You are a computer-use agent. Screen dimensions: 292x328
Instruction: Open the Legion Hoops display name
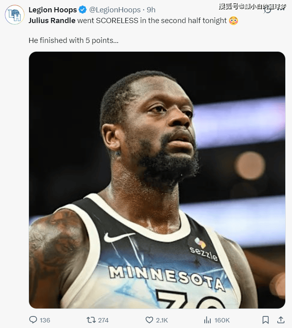pyautogui.click(x=53, y=10)
